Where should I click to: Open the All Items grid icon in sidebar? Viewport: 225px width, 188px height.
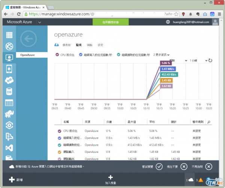(x=9, y=35)
